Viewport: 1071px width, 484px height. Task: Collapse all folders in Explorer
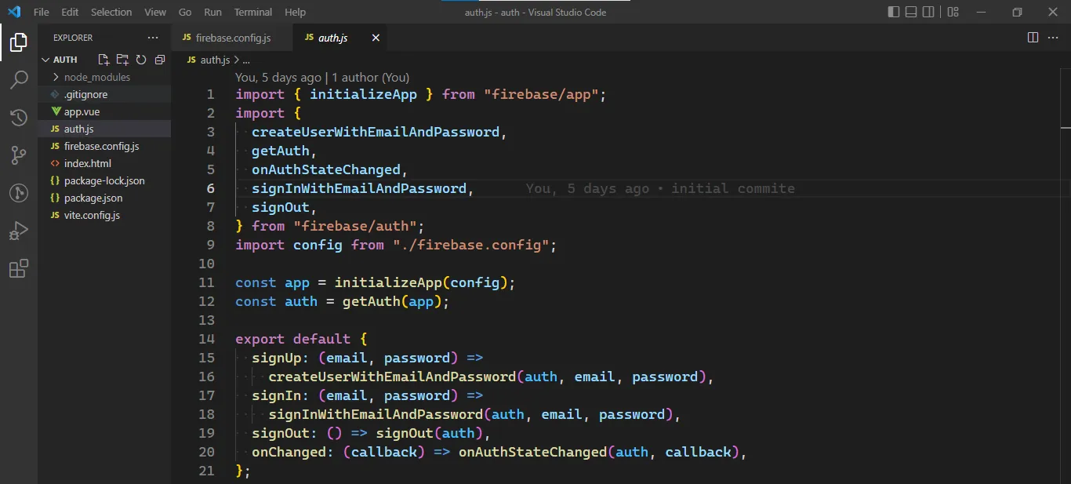pos(160,59)
